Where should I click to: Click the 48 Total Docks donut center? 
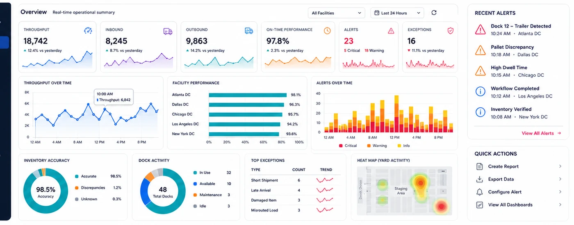pos(163,192)
